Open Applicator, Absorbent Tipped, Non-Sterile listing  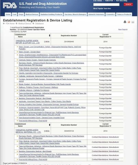[x=45, y=101]
